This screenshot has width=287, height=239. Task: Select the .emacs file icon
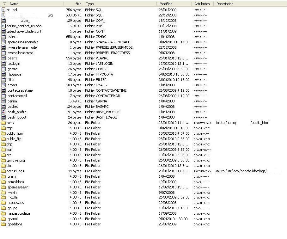[x=3, y=85]
